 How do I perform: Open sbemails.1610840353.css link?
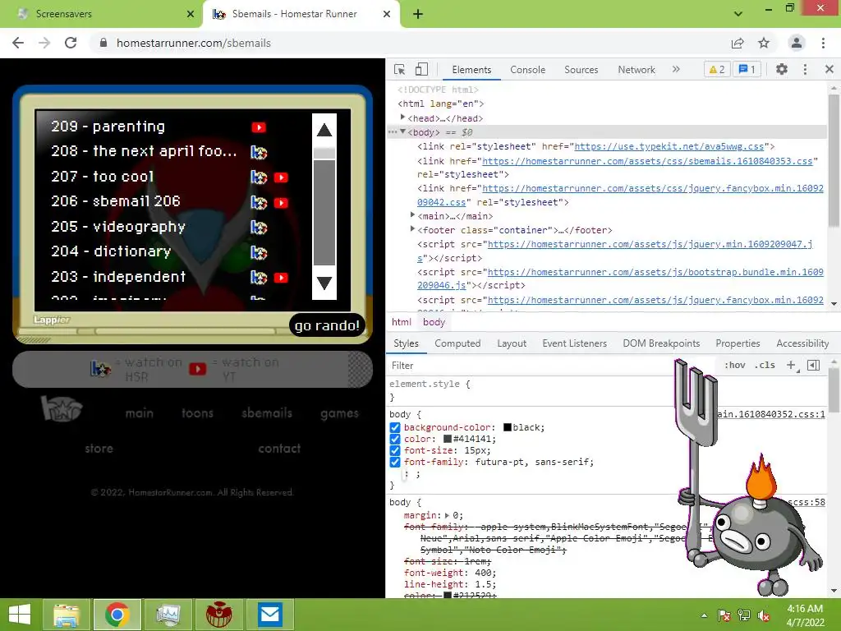coord(647,161)
